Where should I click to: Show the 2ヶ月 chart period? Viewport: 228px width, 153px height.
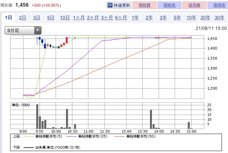tap(93, 18)
